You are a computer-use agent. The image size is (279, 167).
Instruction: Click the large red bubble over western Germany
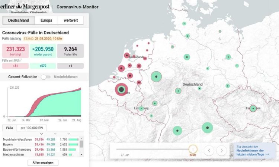[121, 89]
